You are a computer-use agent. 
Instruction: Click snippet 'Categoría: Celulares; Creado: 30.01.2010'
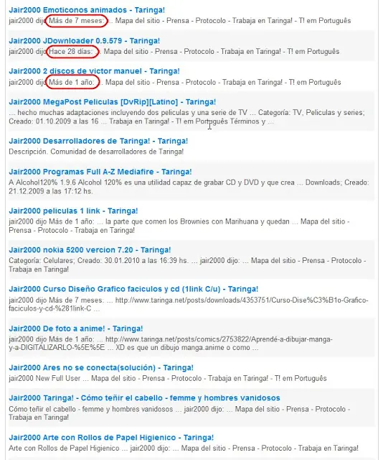(x=187, y=265)
